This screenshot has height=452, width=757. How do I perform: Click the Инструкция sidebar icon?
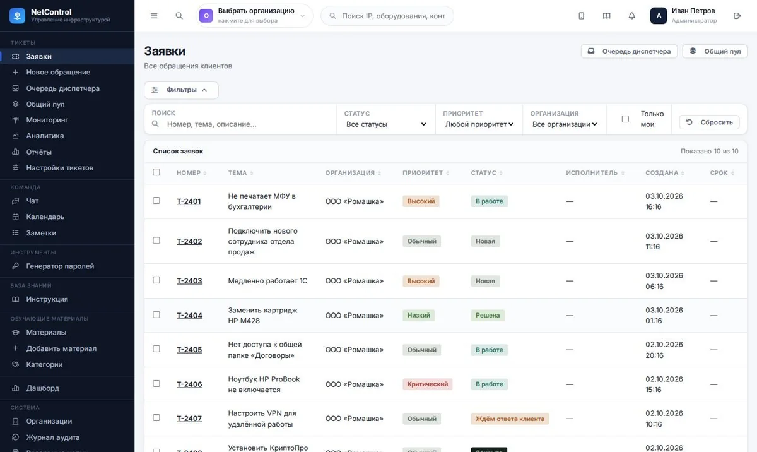coord(15,299)
